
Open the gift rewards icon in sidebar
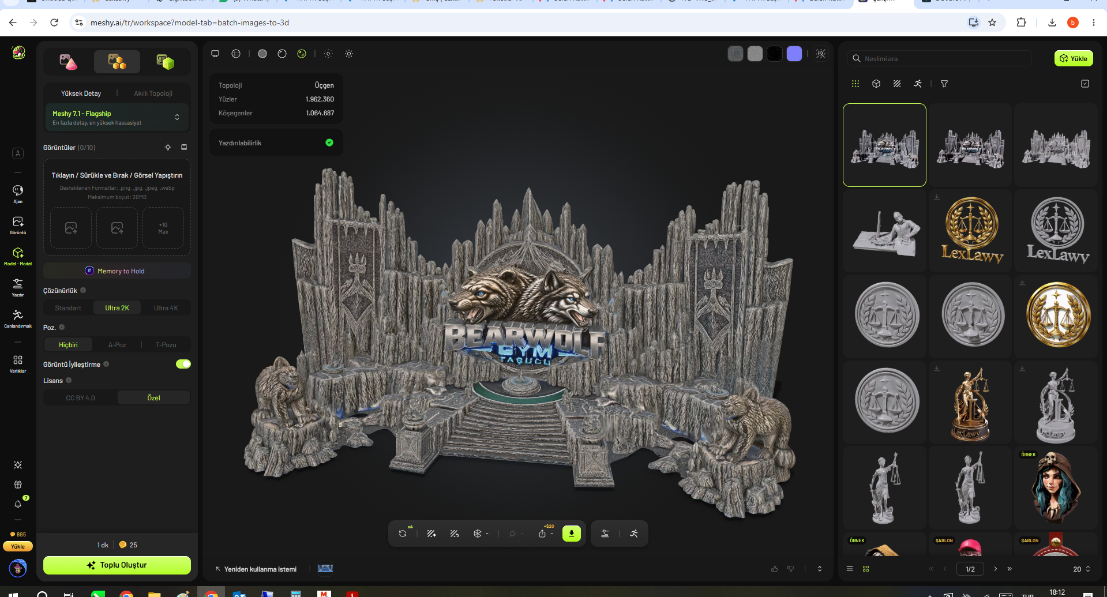tap(18, 485)
